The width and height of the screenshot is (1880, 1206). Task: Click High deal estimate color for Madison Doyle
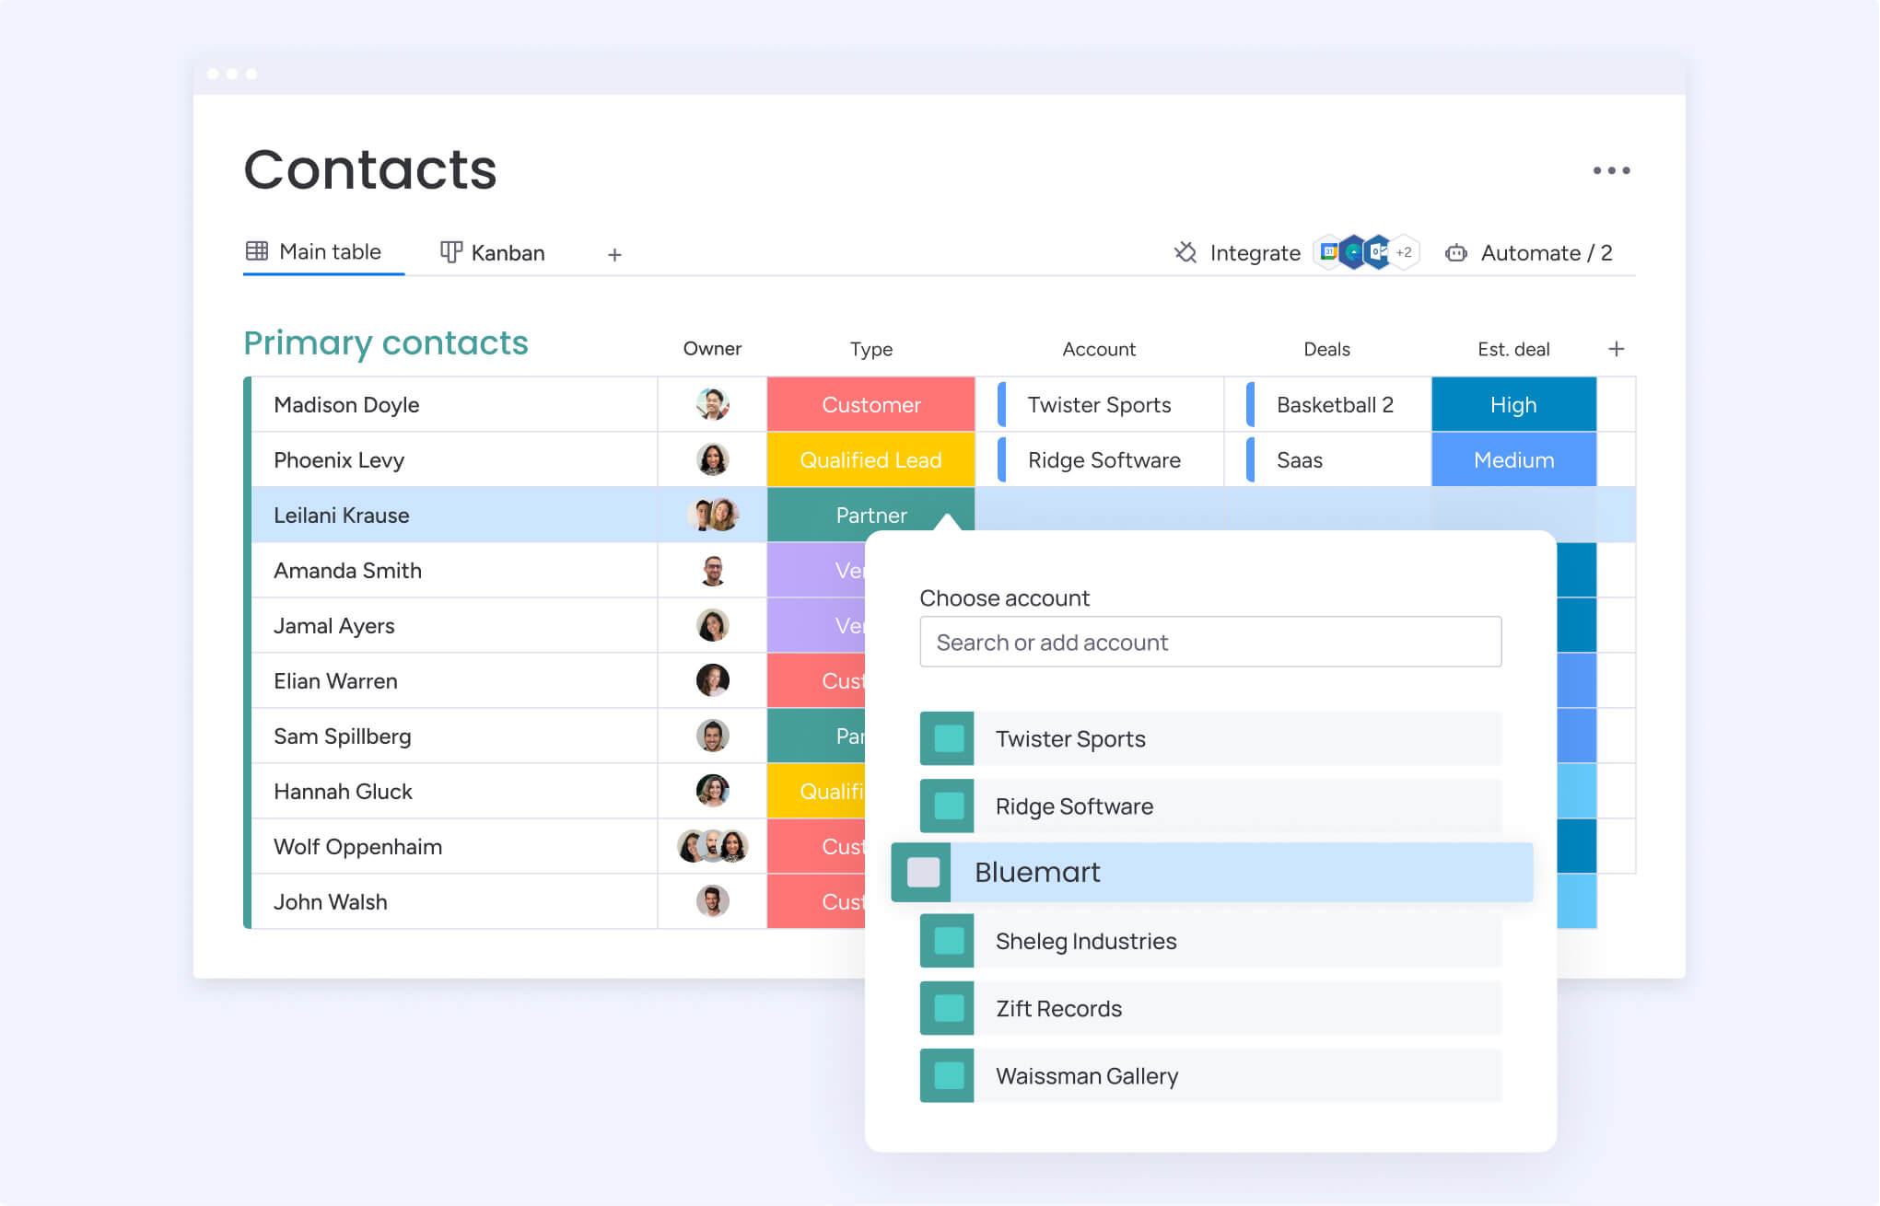pos(1512,405)
